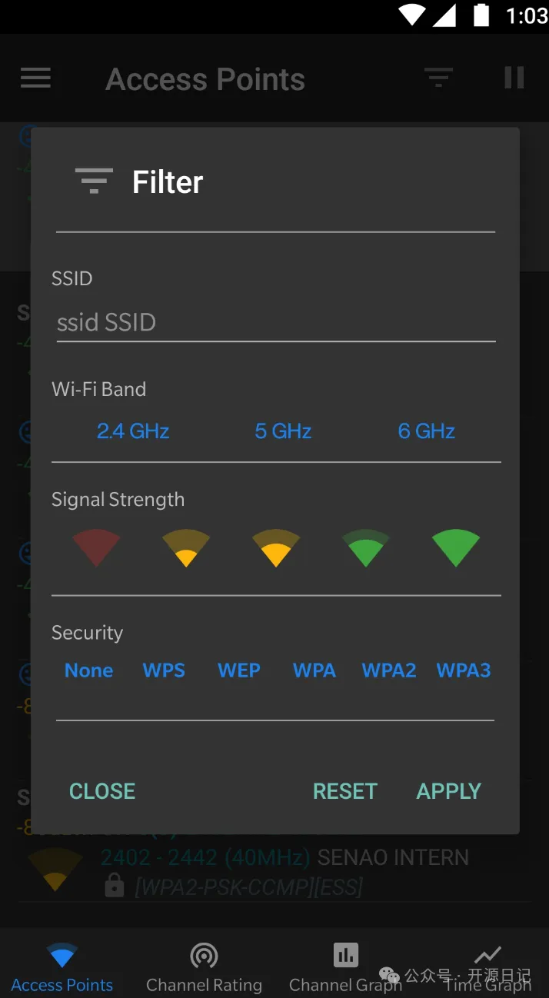The height and width of the screenshot is (998, 549).
Task: Pause scanning with the pause icon
Action: 514,78
